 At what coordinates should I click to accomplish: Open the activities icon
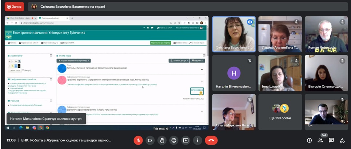click(342, 140)
